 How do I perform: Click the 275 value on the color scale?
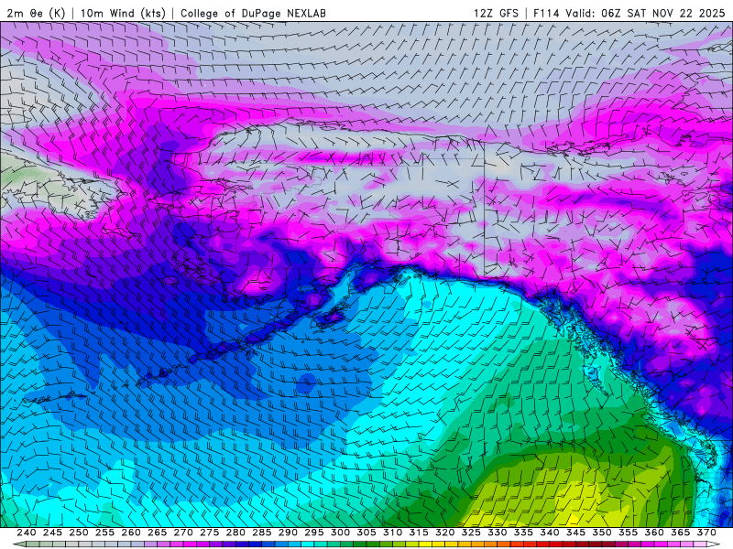pyautogui.click(x=210, y=533)
